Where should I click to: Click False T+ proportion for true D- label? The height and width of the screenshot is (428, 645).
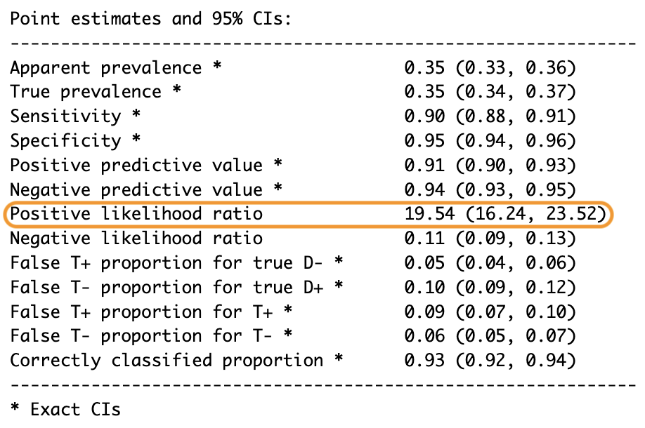[x=167, y=263]
